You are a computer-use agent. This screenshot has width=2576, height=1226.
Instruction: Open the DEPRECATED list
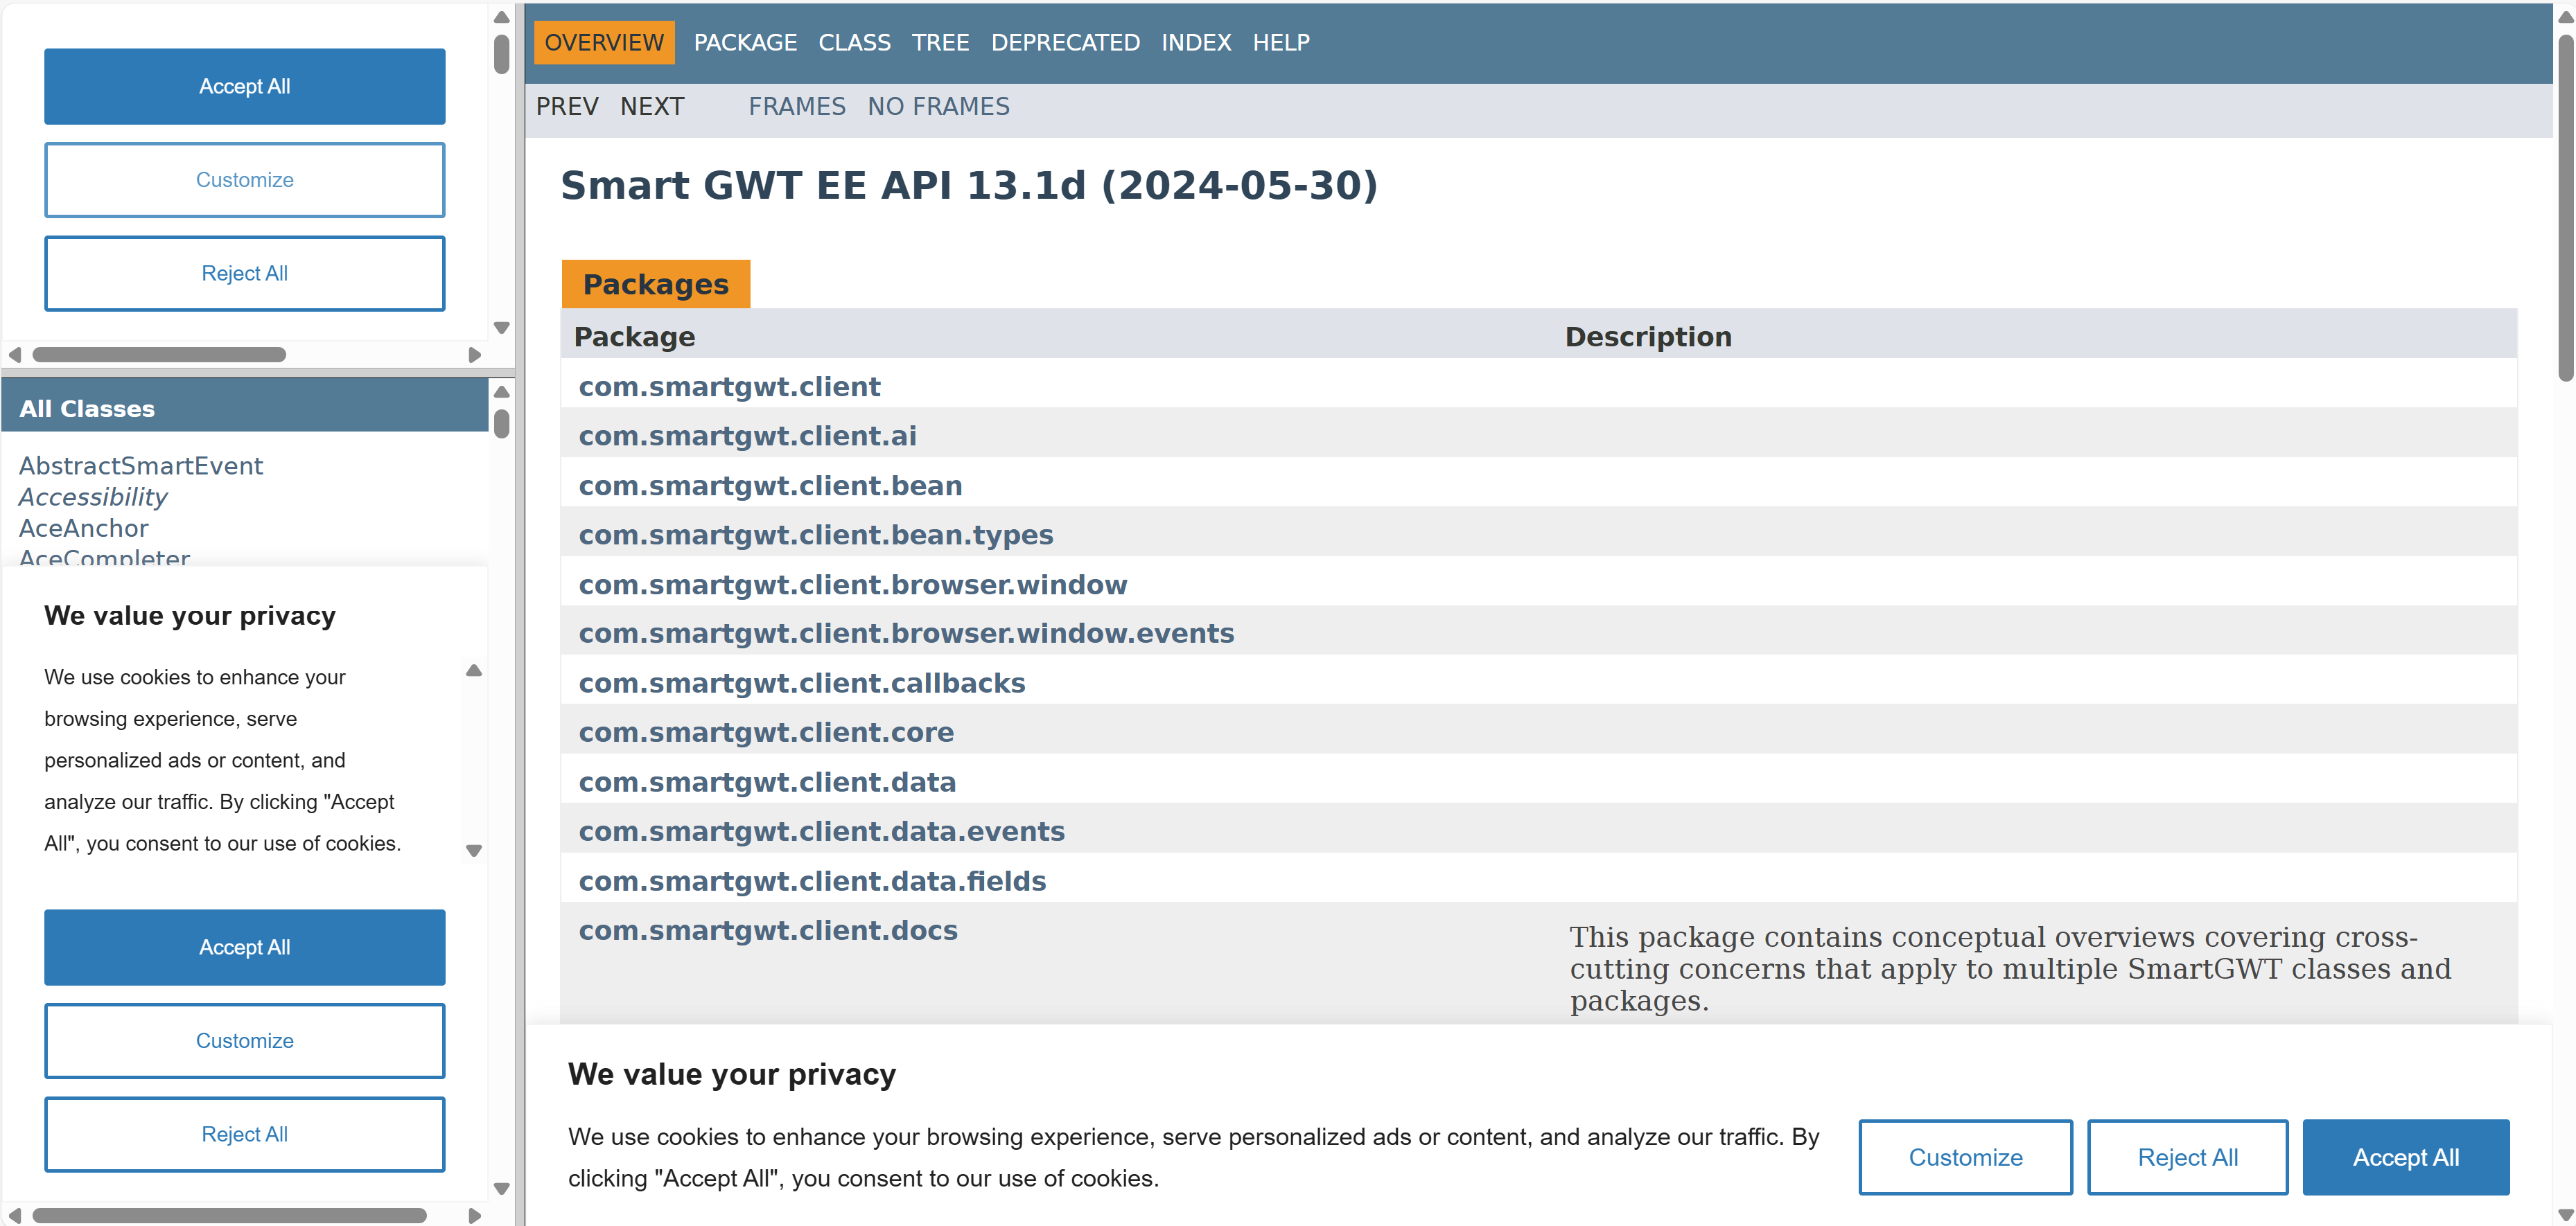click(x=1065, y=42)
